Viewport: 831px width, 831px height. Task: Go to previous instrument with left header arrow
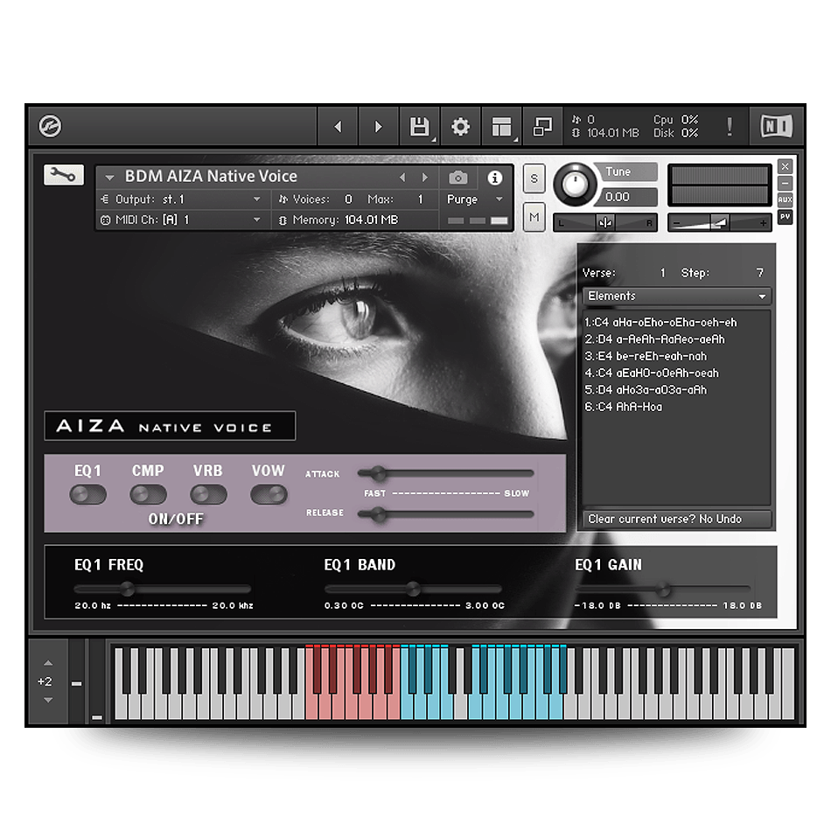[x=338, y=127]
